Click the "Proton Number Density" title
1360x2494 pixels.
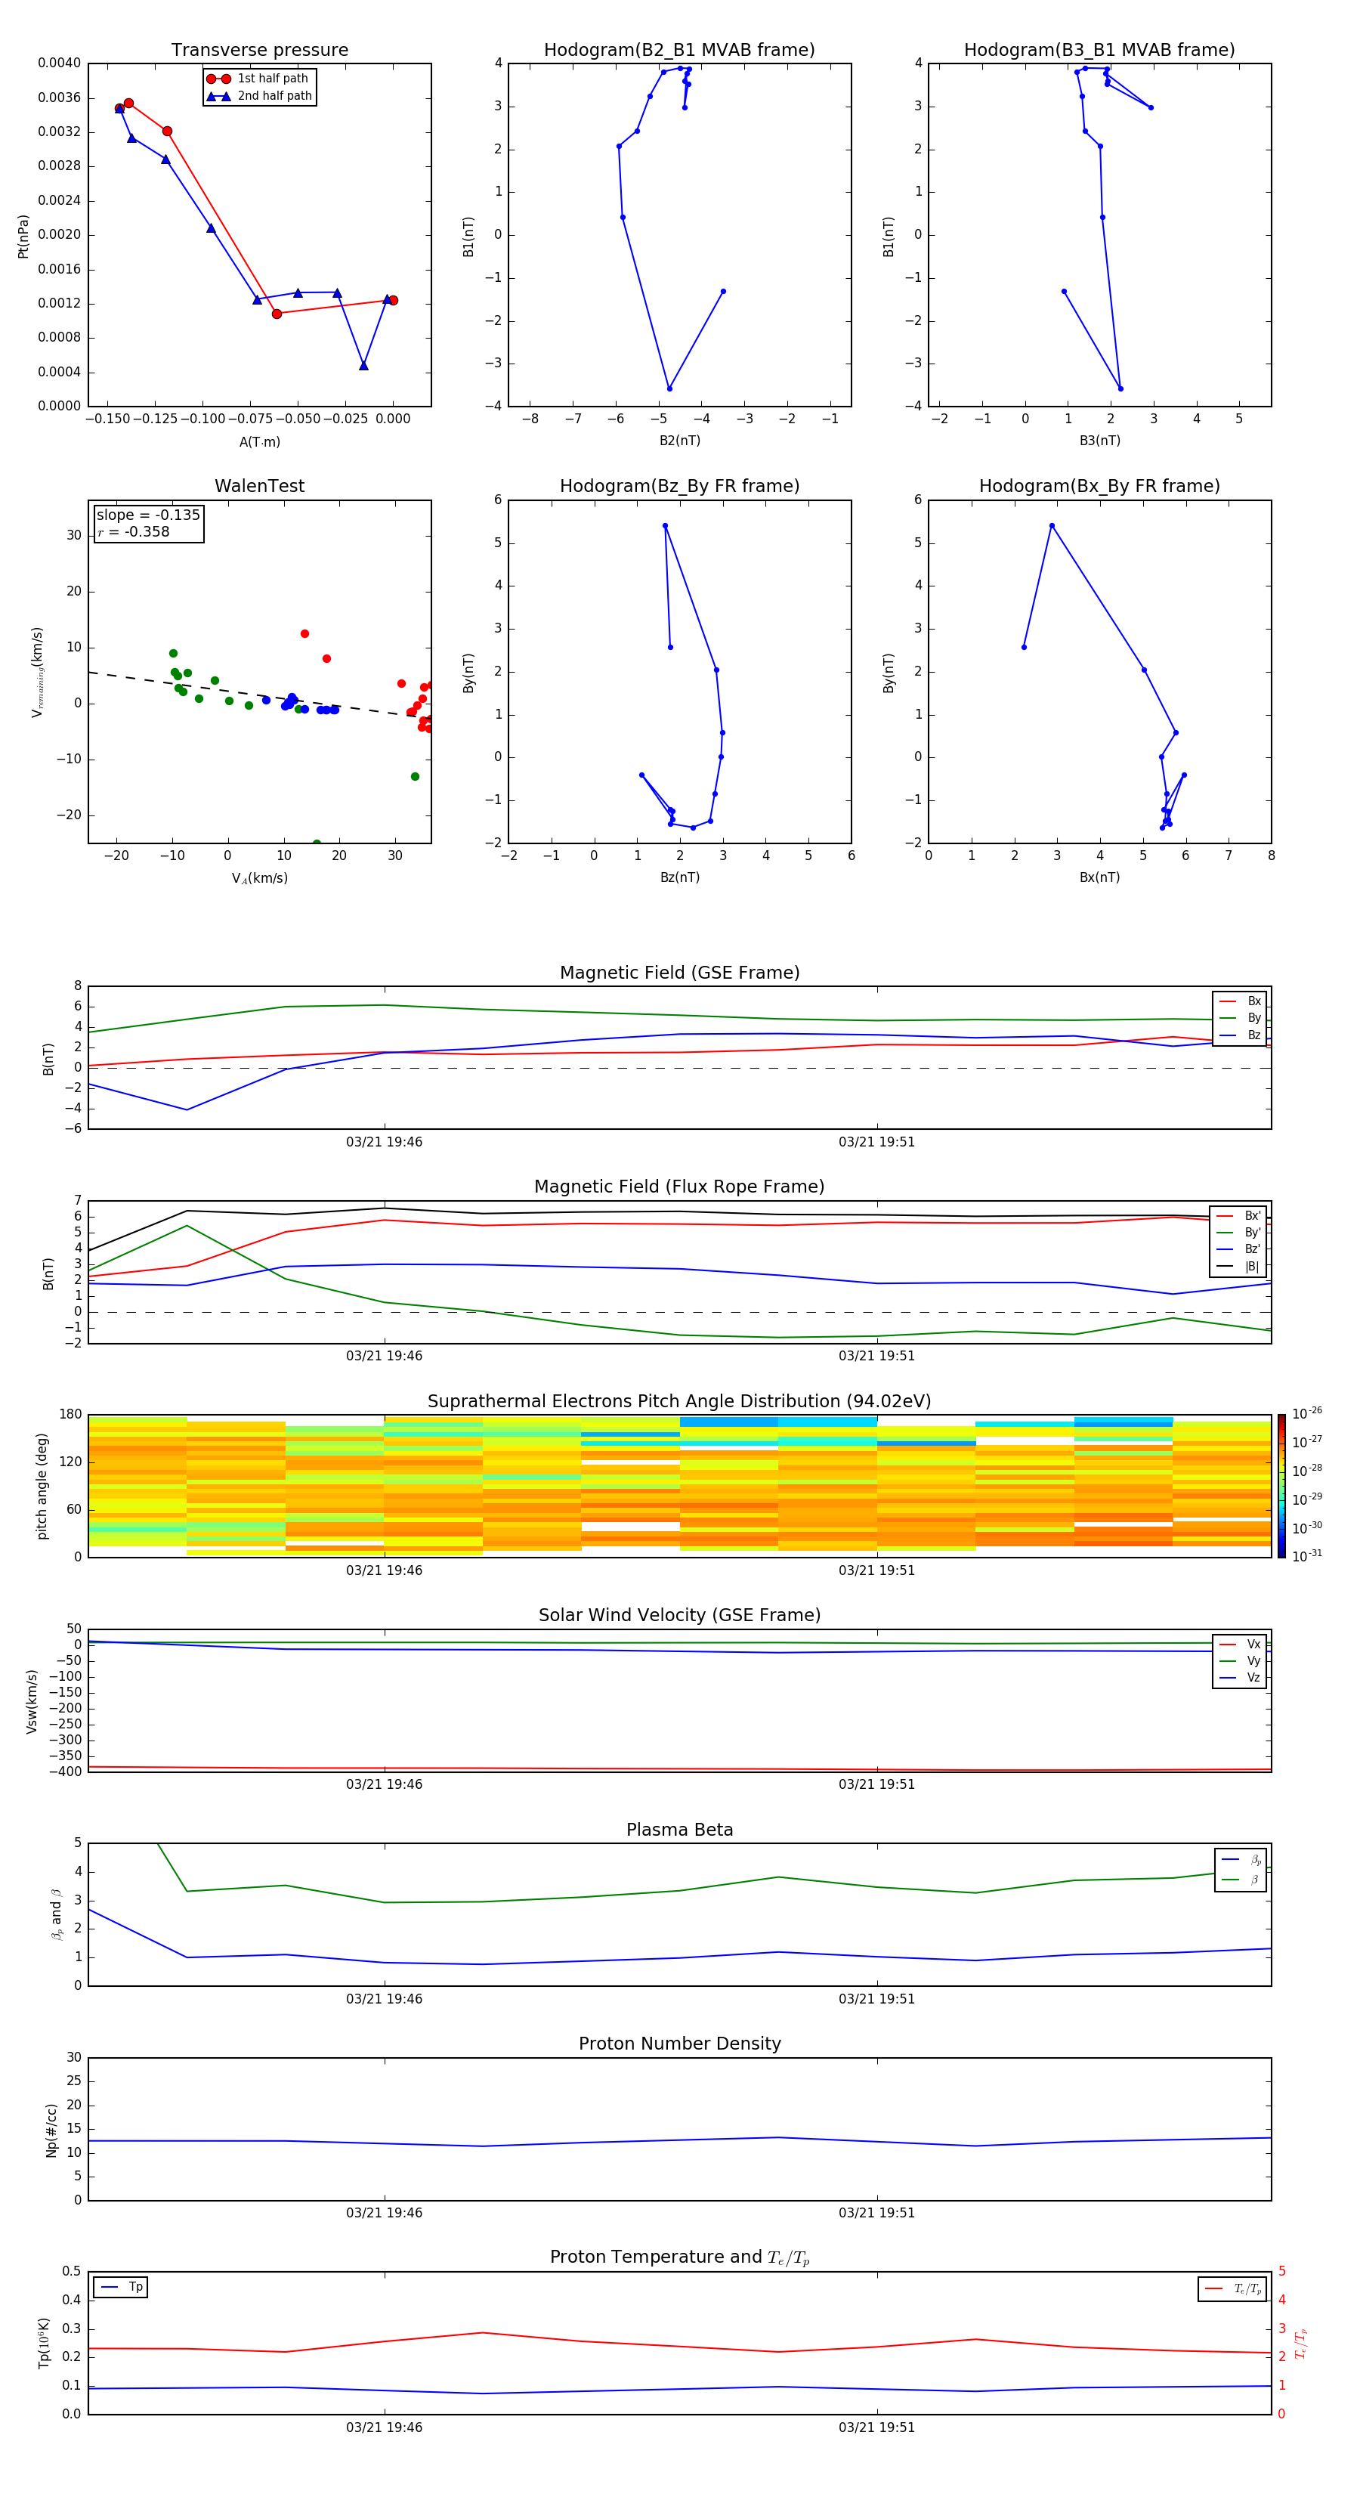(679, 2044)
